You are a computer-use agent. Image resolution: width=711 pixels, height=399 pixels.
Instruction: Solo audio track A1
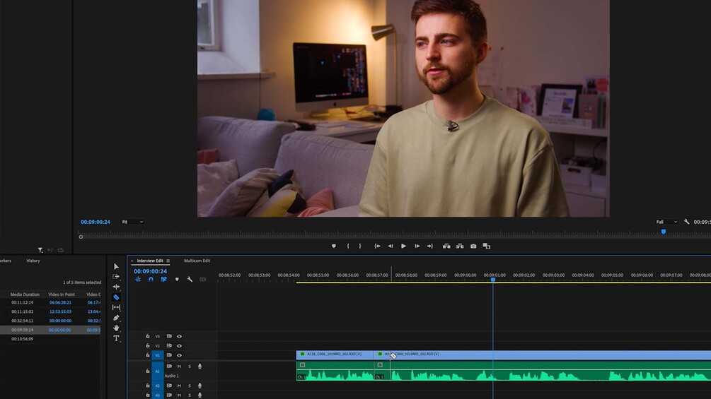click(190, 367)
